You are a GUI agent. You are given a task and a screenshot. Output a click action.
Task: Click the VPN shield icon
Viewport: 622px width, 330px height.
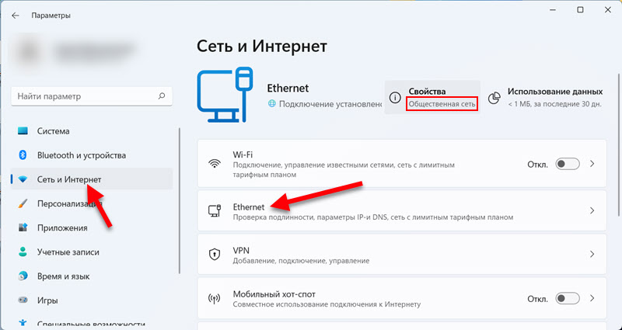(x=215, y=254)
